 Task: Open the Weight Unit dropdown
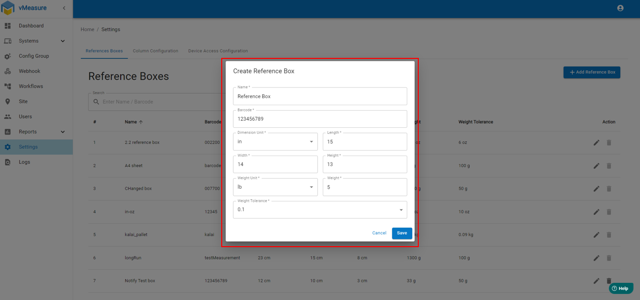[x=276, y=187]
